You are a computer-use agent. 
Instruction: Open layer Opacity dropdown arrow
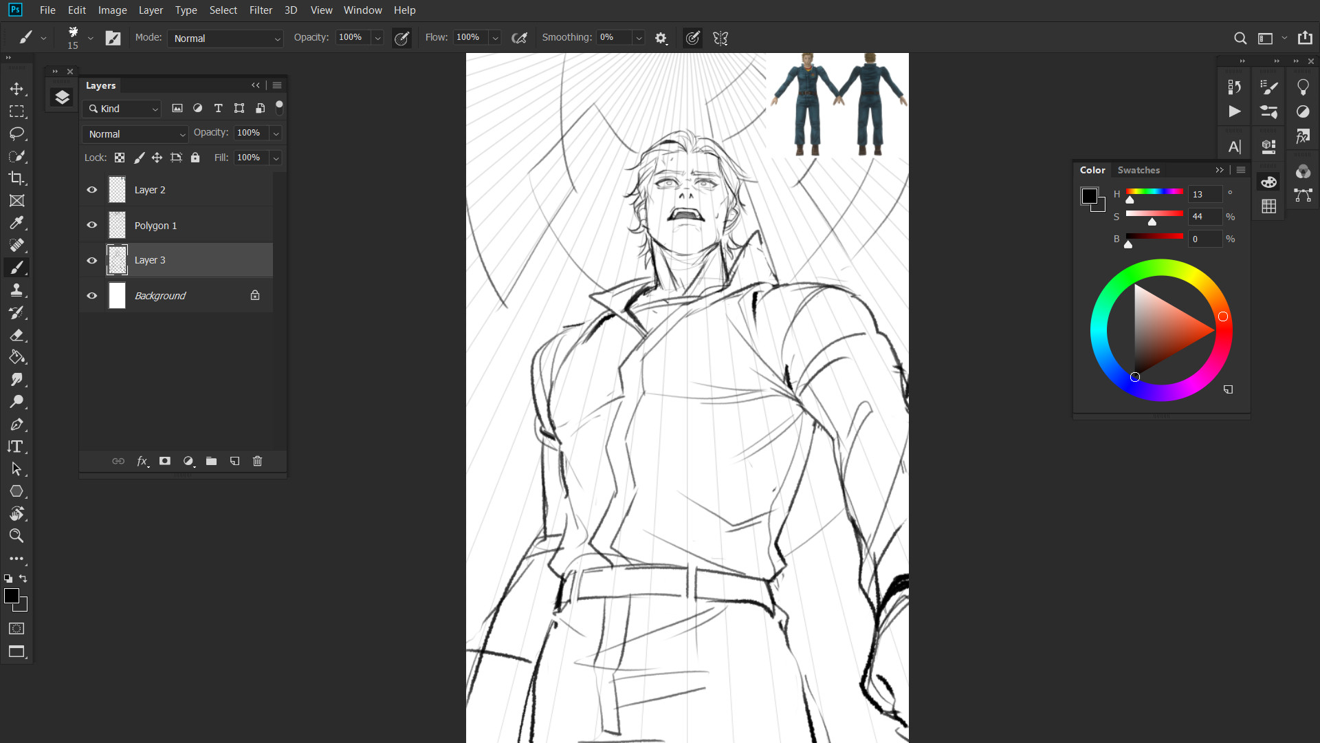pos(276,133)
